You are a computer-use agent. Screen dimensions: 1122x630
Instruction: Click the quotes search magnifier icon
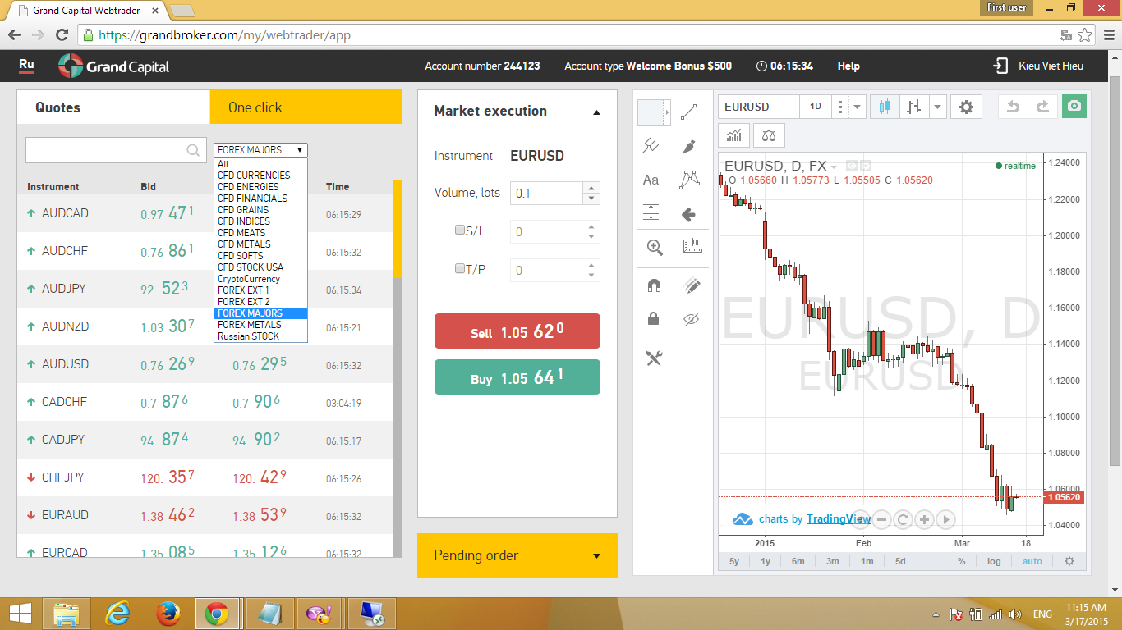193,150
